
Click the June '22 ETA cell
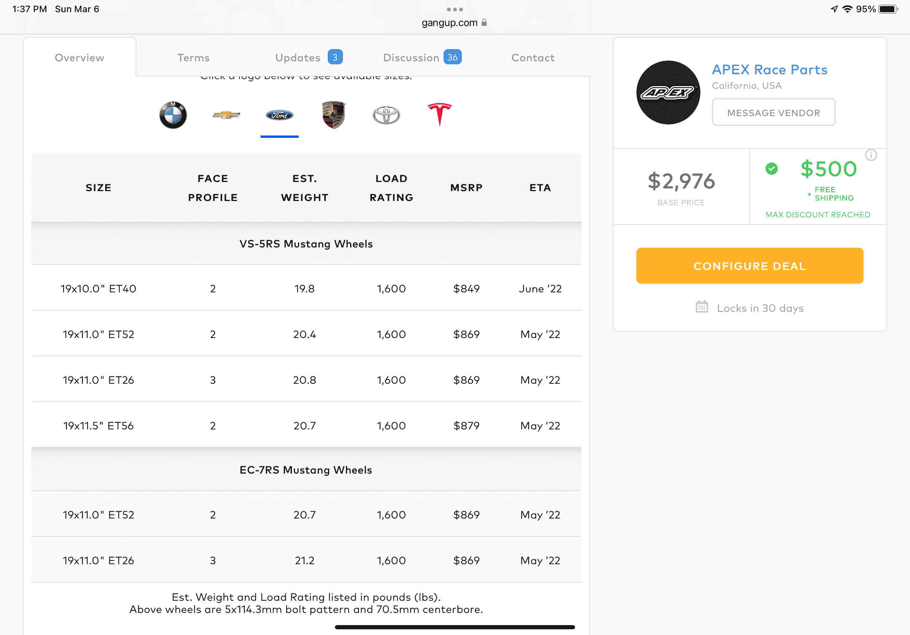click(x=540, y=289)
